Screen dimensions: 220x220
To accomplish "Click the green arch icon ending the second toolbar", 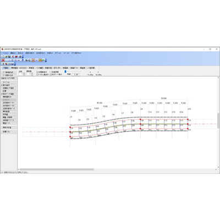I will [43, 61].
